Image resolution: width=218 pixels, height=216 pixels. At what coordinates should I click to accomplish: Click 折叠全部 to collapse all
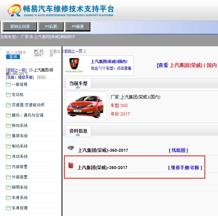coord(55,53)
